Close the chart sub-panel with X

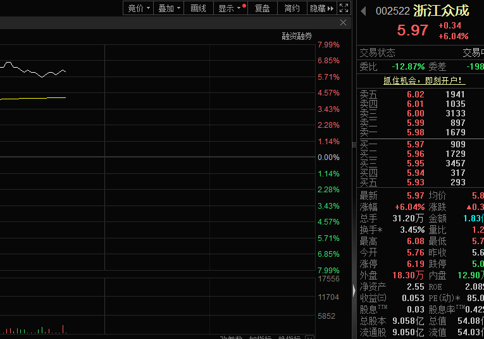point(344,23)
